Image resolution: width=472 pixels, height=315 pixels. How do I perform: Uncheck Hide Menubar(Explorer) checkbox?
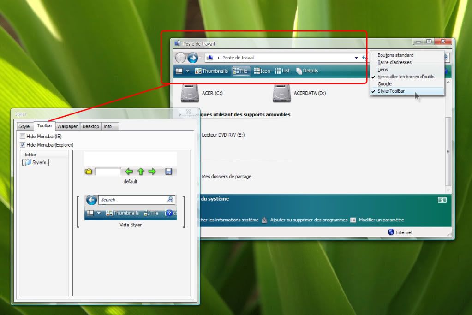point(23,145)
